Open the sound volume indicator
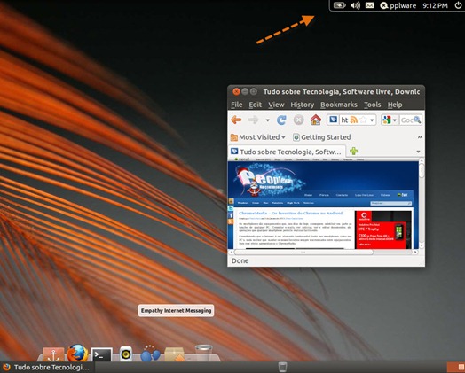Screen dimensions: 465x373 coord(355,5)
